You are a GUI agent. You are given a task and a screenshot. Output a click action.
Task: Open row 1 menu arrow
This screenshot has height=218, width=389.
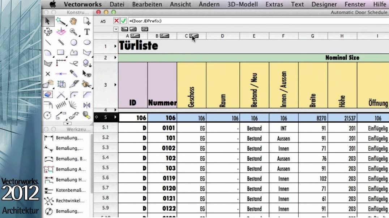point(115,46)
